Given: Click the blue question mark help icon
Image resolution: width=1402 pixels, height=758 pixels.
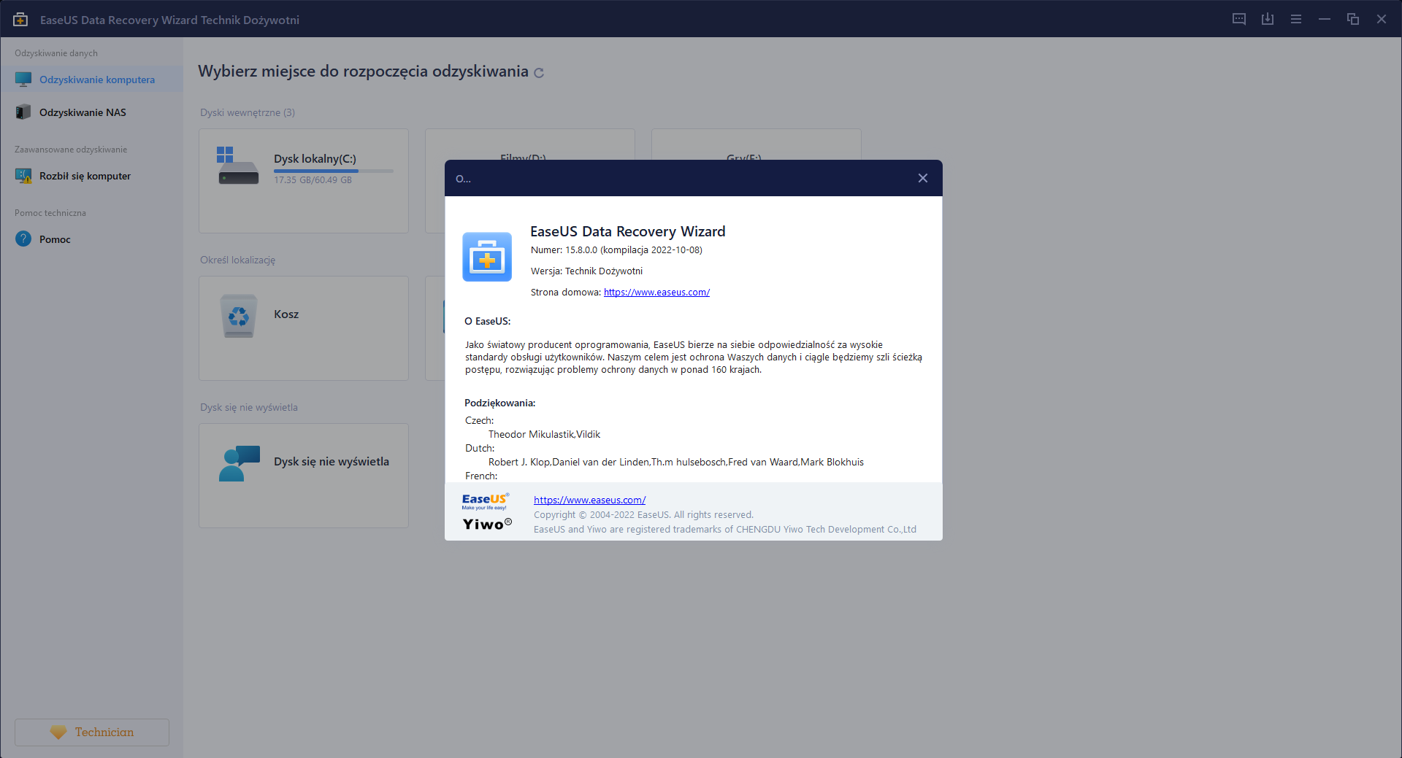Looking at the screenshot, I should [x=23, y=239].
